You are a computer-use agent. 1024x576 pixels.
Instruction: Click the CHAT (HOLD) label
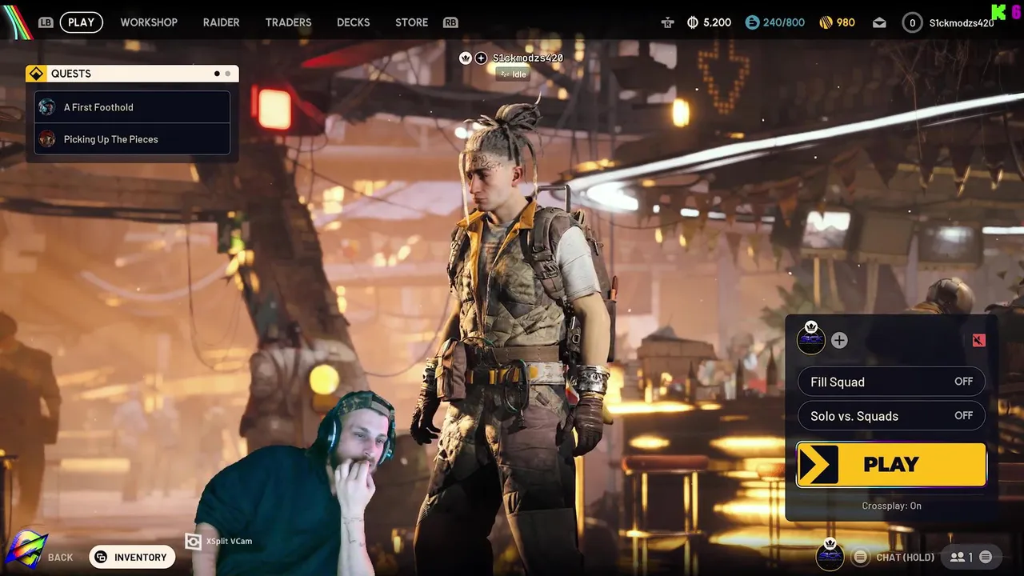[x=905, y=558]
